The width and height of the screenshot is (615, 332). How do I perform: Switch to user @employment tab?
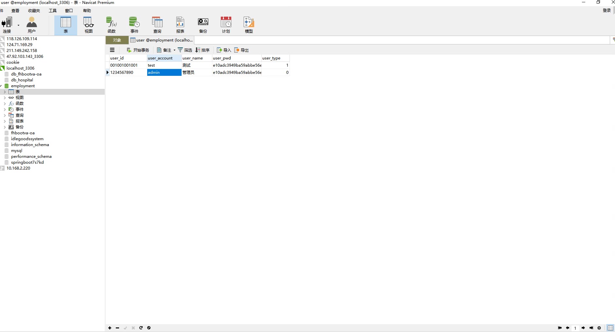(162, 40)
